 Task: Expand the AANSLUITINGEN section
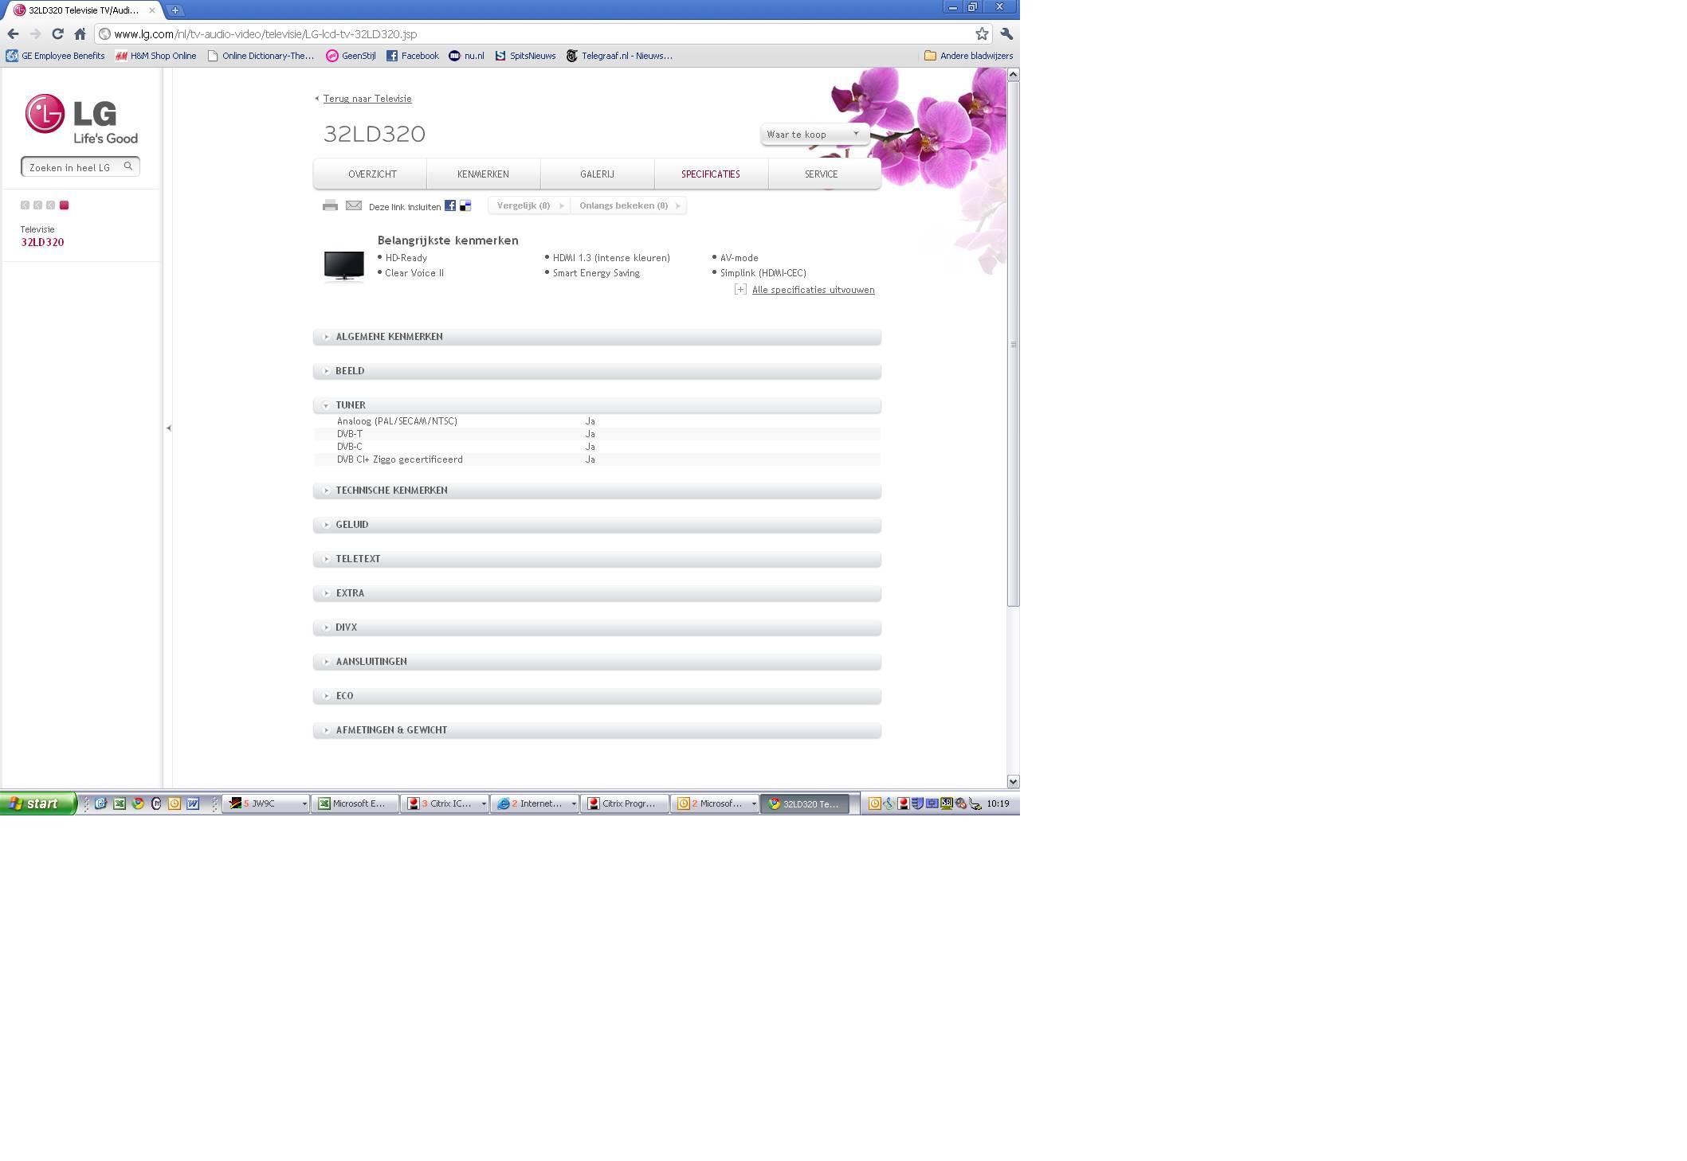[597, 662]
